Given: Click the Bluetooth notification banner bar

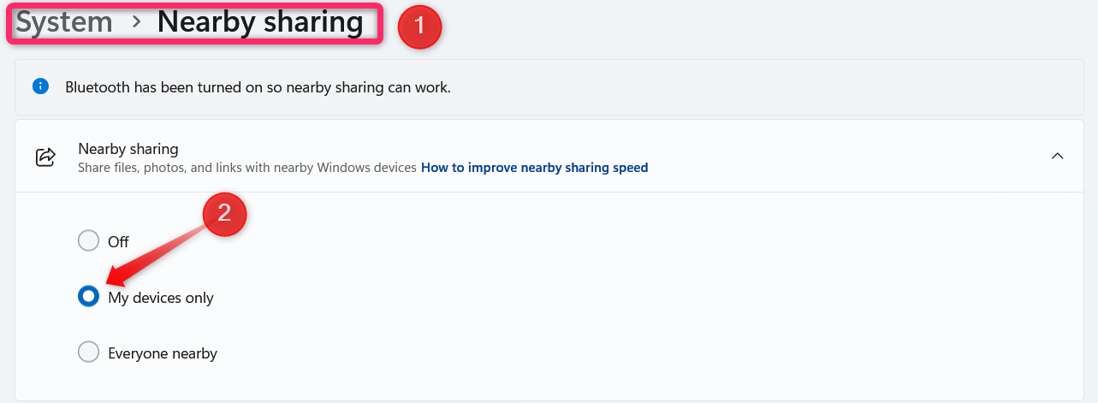Looking at the screenshot, I should 549,87.
